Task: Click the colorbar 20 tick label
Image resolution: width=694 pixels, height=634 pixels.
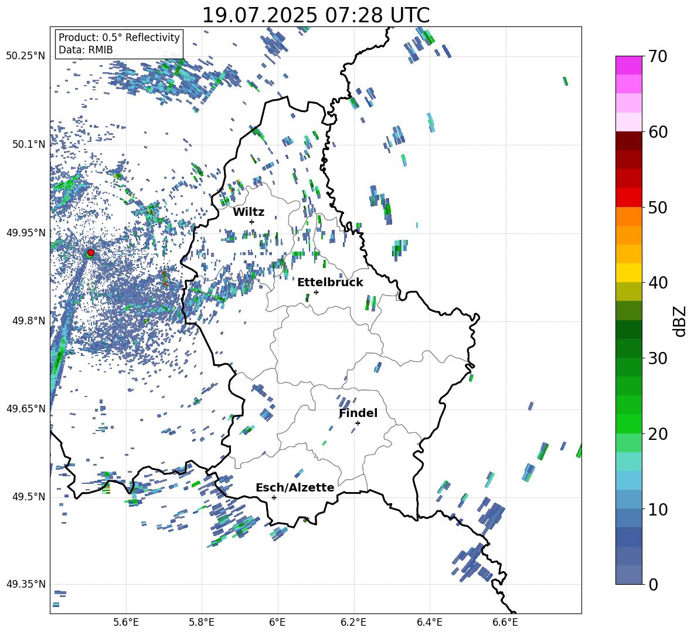Action: click(x=658, y=434)
